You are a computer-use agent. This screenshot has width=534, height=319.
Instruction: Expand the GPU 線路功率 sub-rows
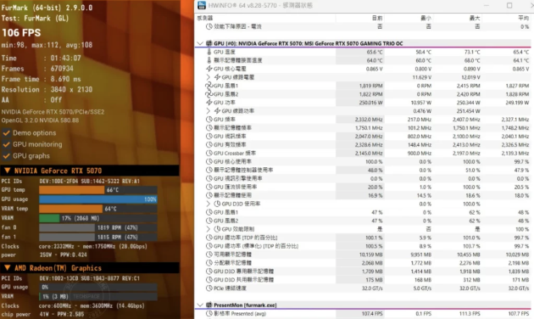coord(209,111)
